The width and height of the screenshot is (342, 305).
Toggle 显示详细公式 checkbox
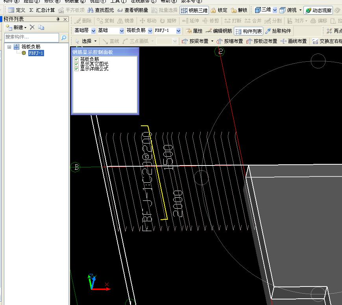point(76,69)
